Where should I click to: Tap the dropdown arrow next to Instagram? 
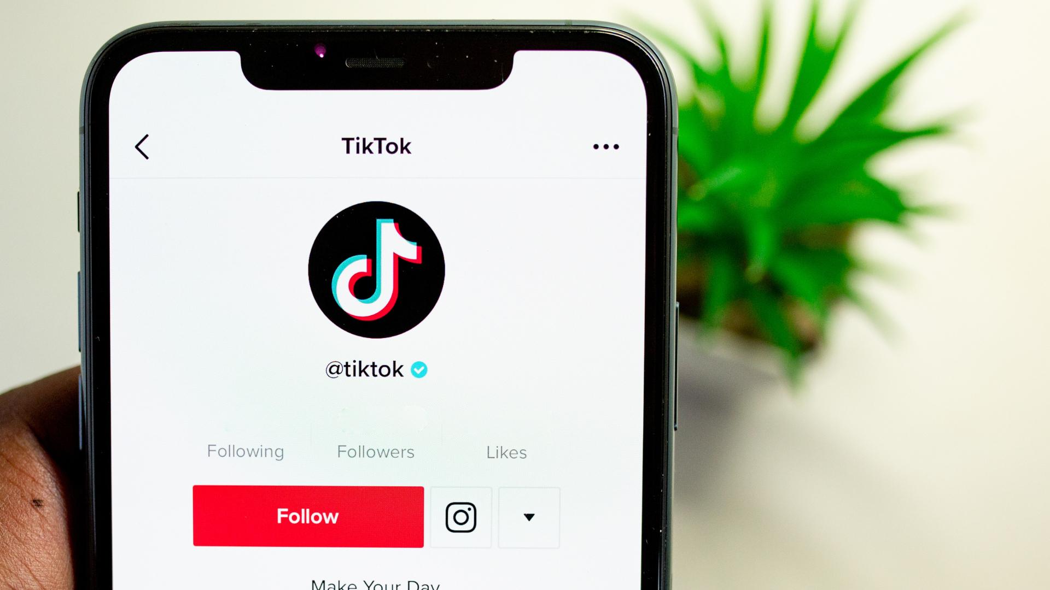pyautogui.click(x=529, y=516)
